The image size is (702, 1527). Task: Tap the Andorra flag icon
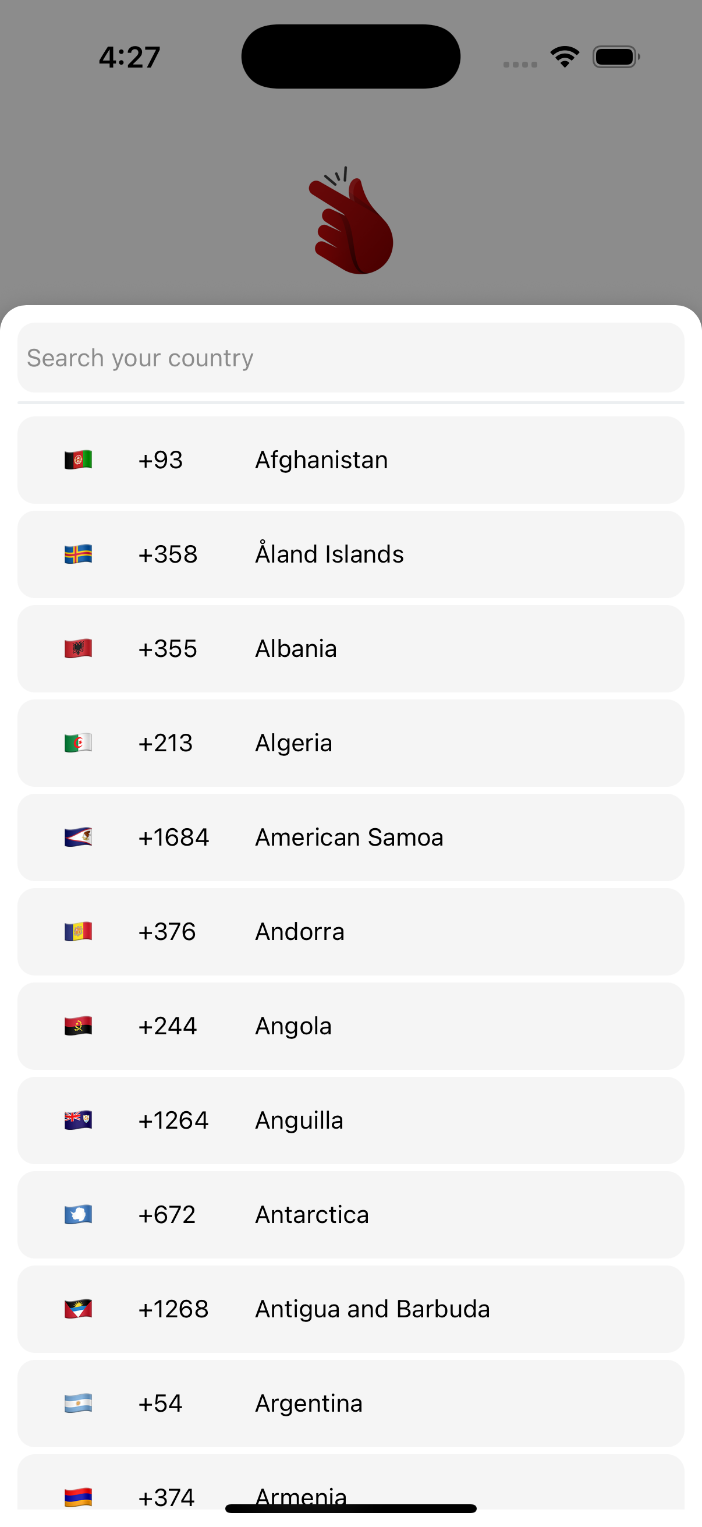point(78,931)
